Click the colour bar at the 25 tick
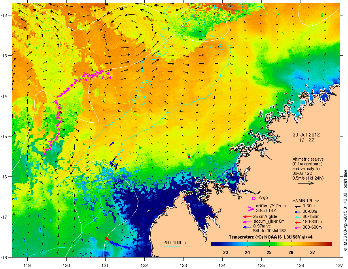The height and width of the screenshot is (269, 348). (x=269, y=244)
